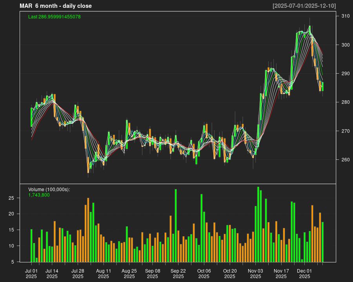This screenshot has width=353, height=282.
Task: Click the chart title "MAR 6 month - daily close"
Action: pyautogui.click(x=55, y=6)
